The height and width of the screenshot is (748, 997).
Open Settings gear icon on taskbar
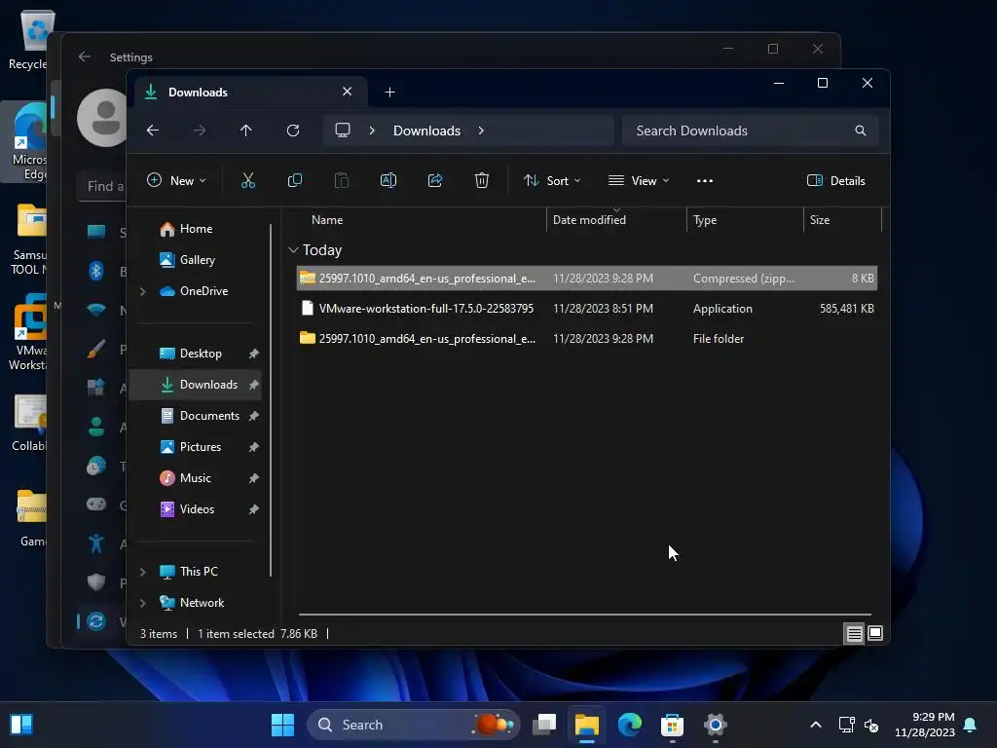(x=716, y=725)
